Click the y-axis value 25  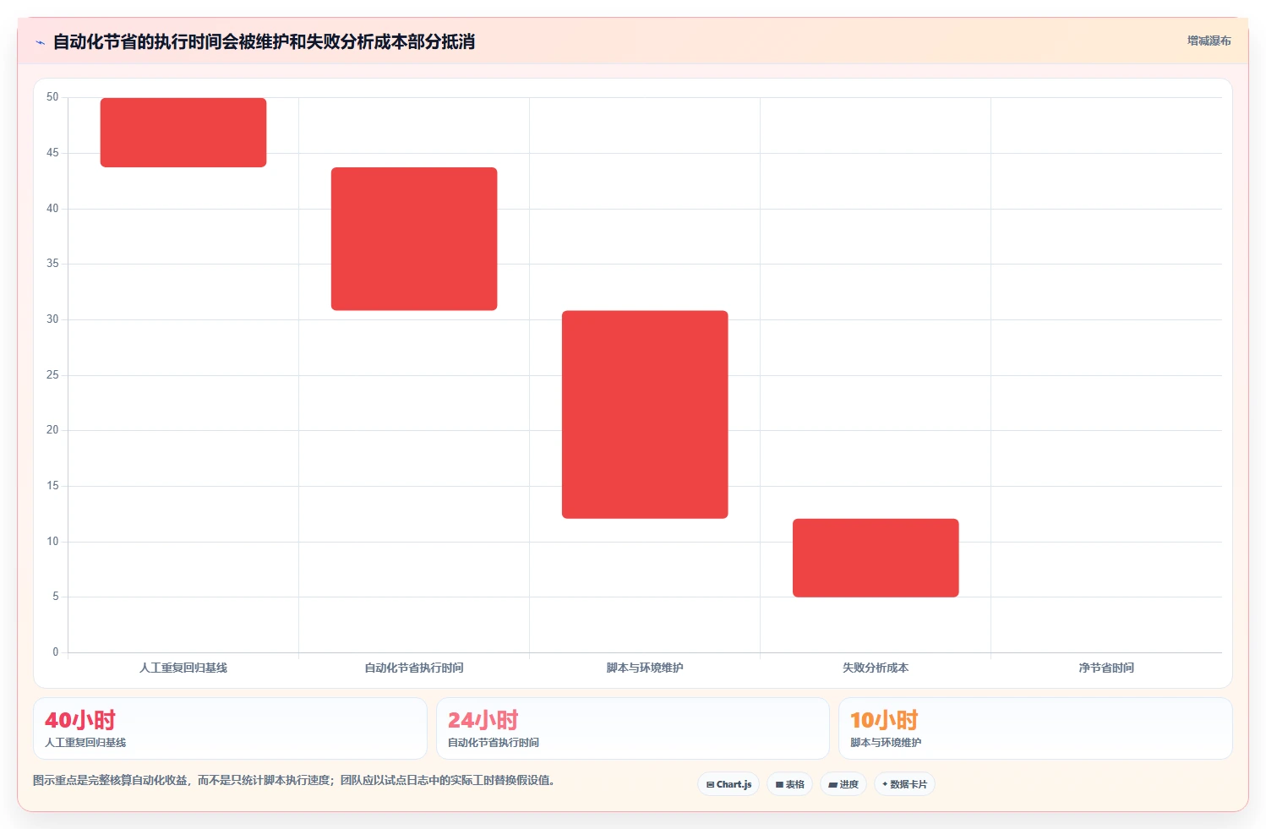52,374
